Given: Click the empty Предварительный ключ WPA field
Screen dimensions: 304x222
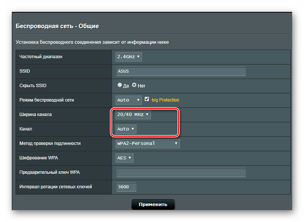Looking at the screenshot, I should (181, 173).
